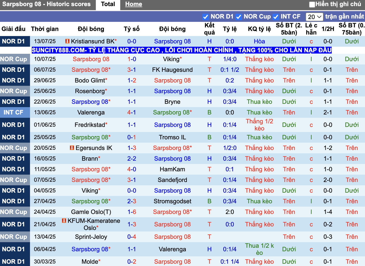Click the date 29/06/25
The height and width of the screenshot is (266, 365).
[x=45, y=80]
